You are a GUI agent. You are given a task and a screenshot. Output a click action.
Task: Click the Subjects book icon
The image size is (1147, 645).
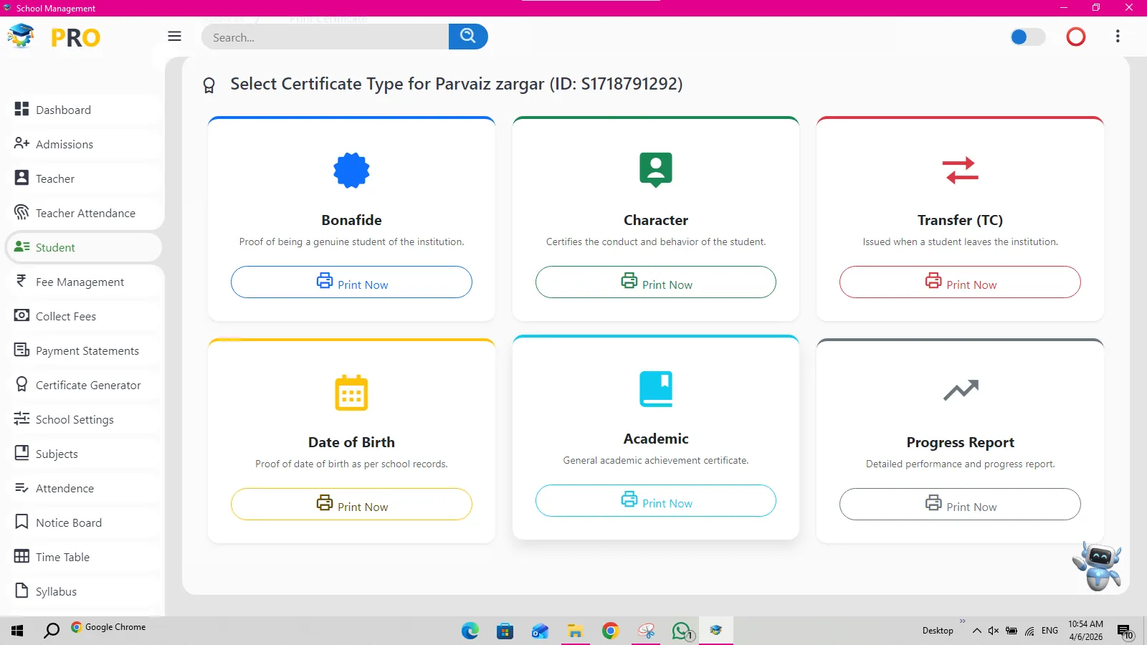(x=22, y=453)
